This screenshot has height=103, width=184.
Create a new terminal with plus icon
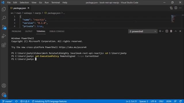[160, 31]
